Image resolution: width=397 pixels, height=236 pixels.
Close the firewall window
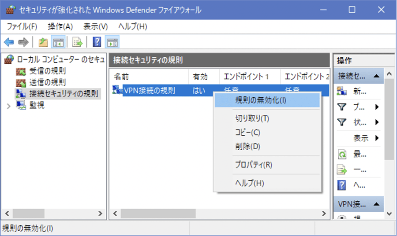[381, 10]
